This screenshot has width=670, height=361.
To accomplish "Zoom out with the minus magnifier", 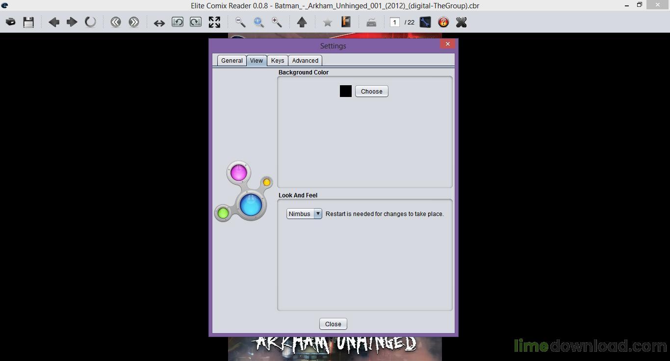I will click(x=240, y=22).
